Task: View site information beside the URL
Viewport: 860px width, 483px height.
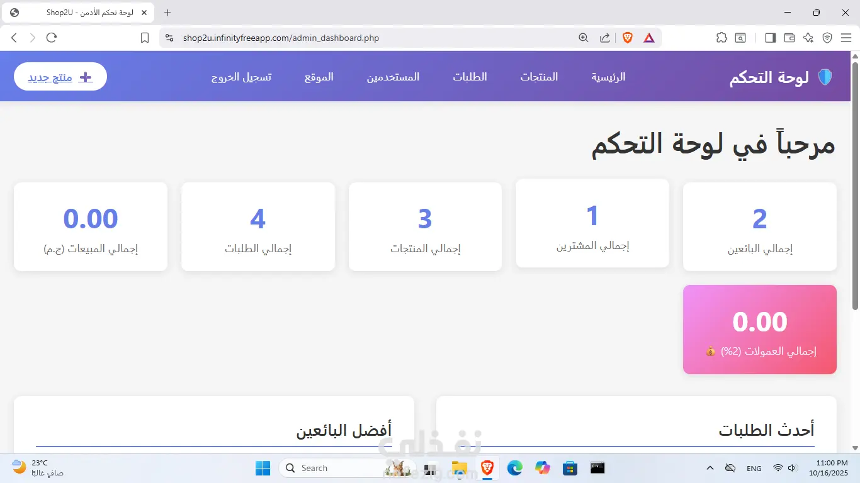Action: coord(169,38)
